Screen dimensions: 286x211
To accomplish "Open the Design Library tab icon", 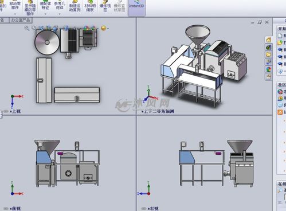I will [268, 47].
